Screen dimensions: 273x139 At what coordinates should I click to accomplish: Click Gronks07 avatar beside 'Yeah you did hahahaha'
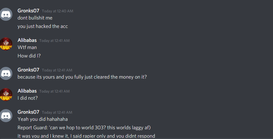click(x=6, y=116)
